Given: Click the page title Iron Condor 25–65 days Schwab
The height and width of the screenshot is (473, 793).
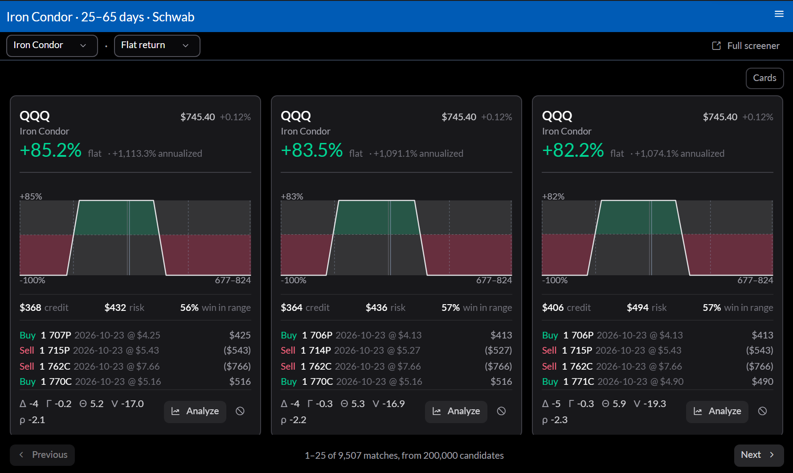Looking at the screenshot, I should click(x=101, y=17).
